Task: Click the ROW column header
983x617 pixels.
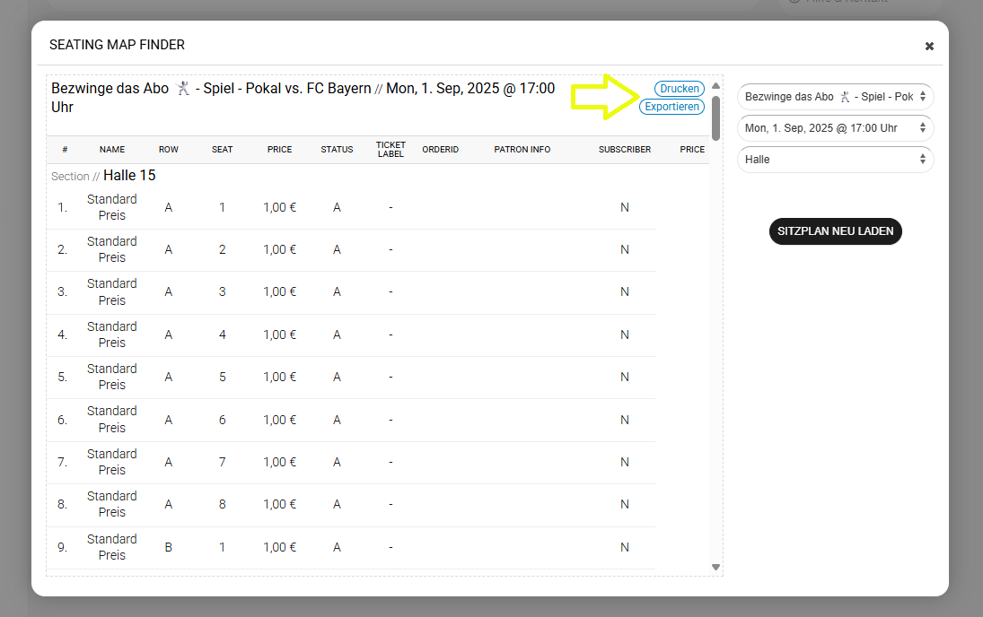Action: tap(168, 150)
